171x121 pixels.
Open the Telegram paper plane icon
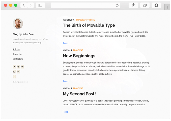pos(18,72)
